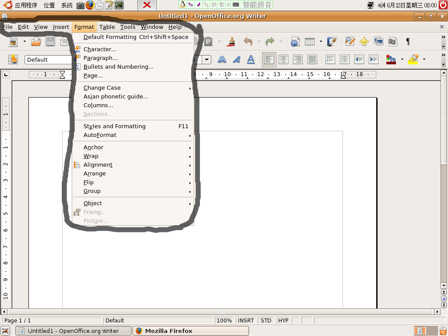This screenshot has width=448, height=336.
Task: Apply the yellow Highlighting swatch
Action: pyautogui.click(x=413, y=59)
